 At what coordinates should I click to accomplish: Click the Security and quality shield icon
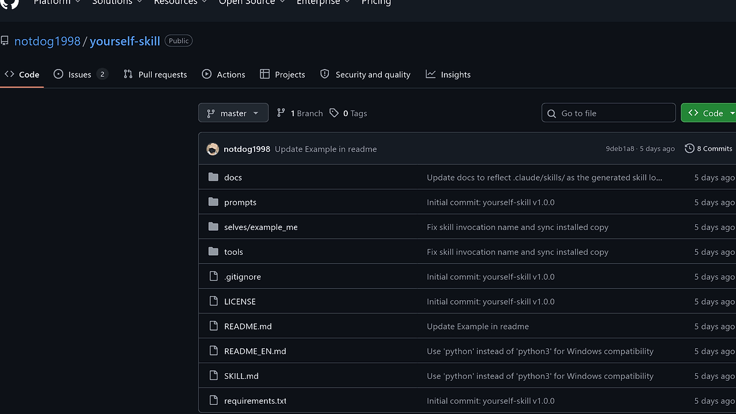tap(325, 74)
